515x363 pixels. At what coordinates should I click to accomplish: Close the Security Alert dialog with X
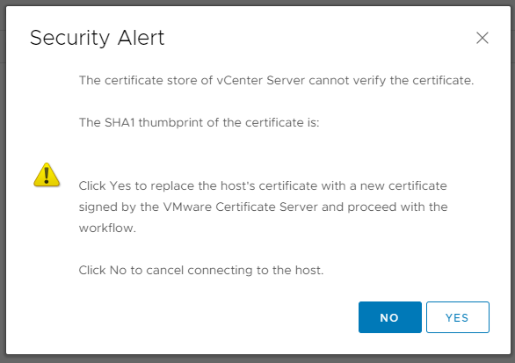pos(482,38)
